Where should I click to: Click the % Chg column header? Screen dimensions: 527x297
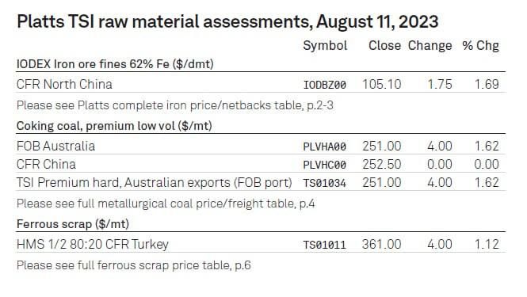pyautogui.click(x=480, y=45)
